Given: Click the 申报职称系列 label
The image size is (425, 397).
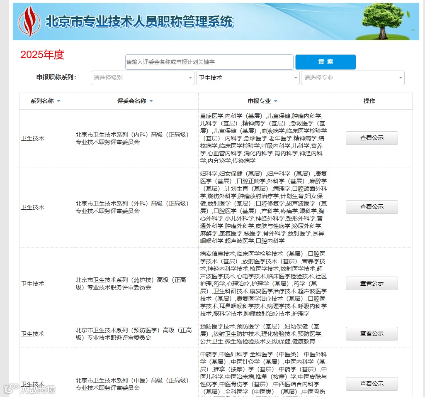Looking at the screenshot, I should (56, 77).
